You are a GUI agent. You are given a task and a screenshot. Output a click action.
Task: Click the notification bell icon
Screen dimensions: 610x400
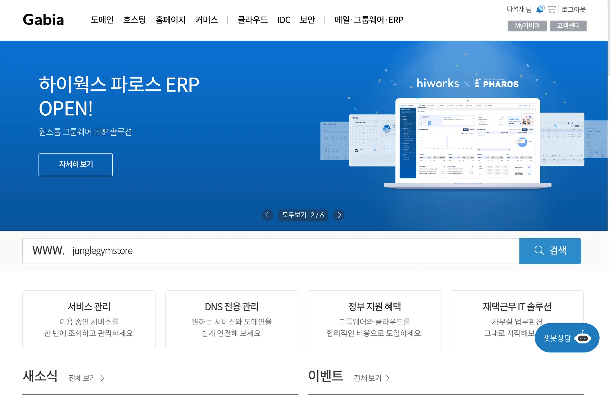[x=540, y=9]
